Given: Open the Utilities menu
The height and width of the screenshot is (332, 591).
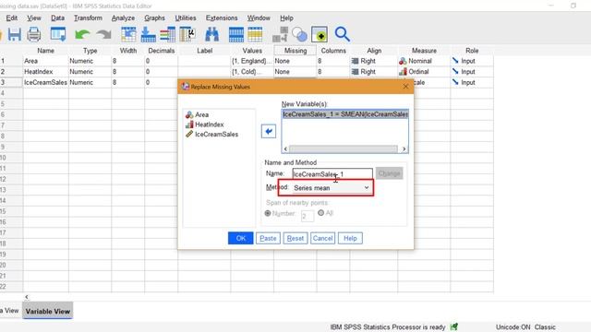Looking at the screenshot, I should (186, 18).
